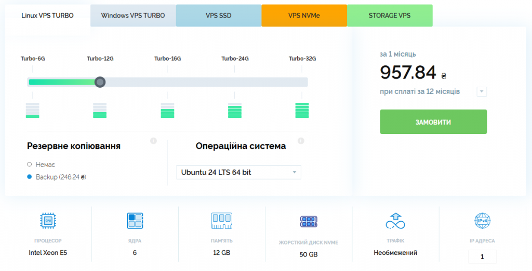This screenshot has width=532, height=271.
Task: Click the cores (ЯДРА) icon
Action: pos(135,221)
